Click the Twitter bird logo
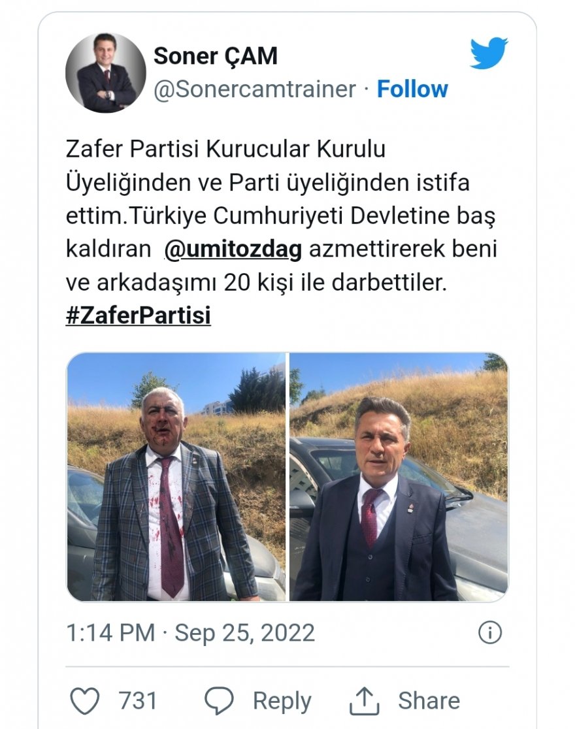Image resolution: width=575 pixels, height=729 pixels. point(489,54)
